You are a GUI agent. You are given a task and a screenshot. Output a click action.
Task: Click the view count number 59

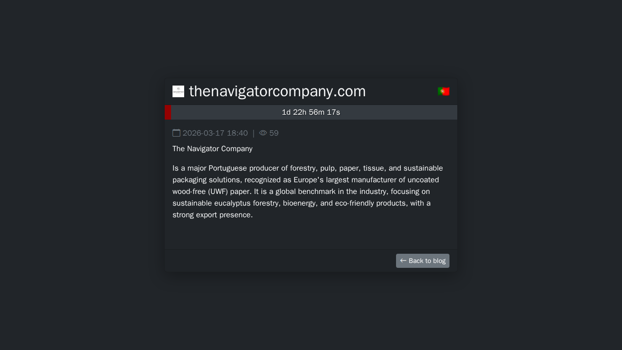coord(274,133)
